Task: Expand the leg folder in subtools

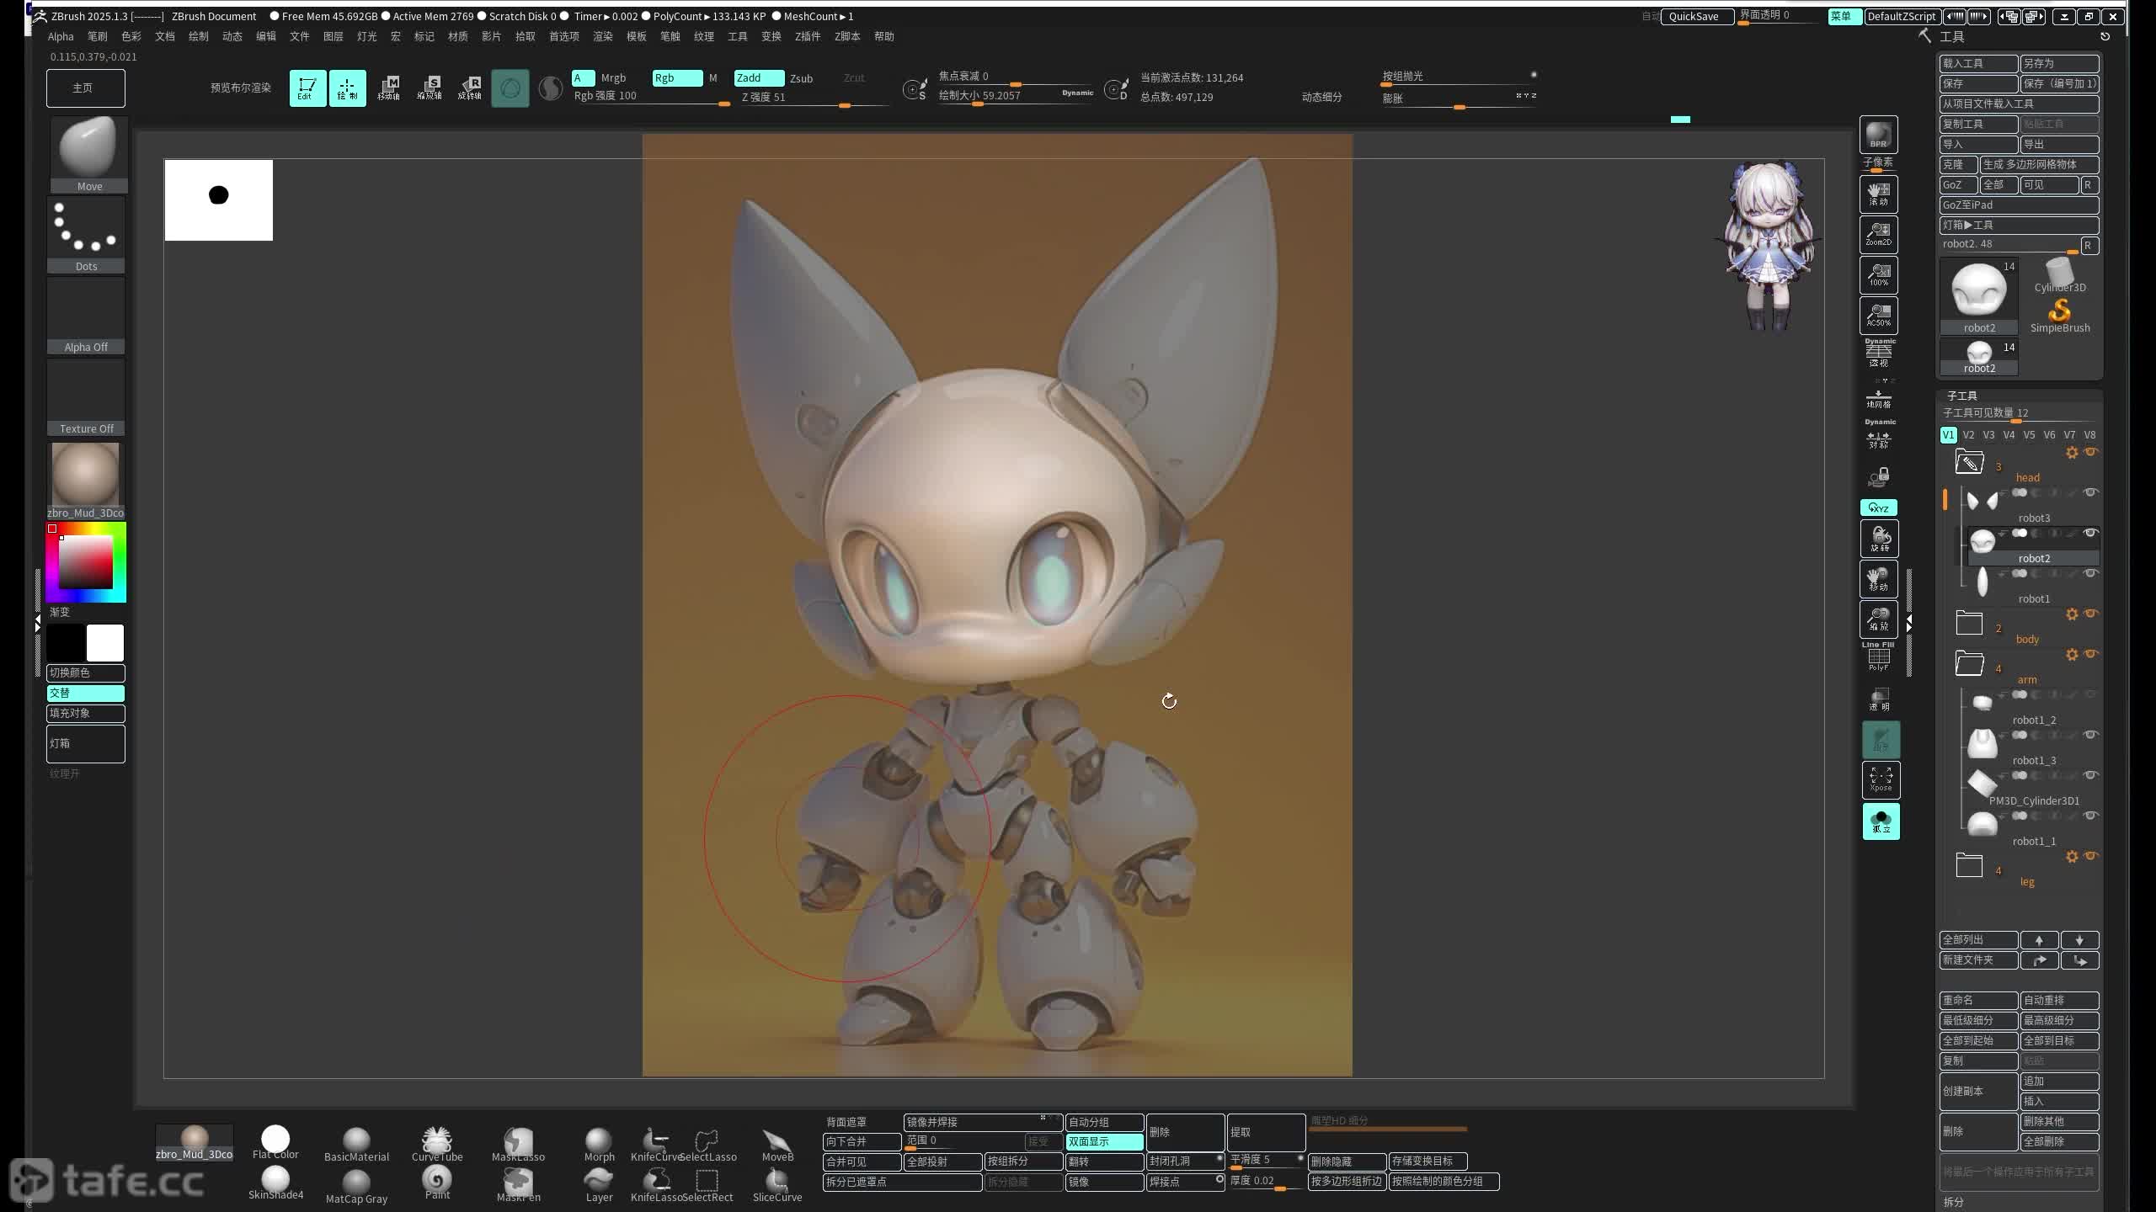Action: 1969,865
